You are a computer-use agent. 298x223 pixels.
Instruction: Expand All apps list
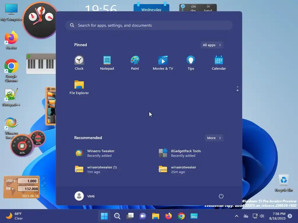212,45
